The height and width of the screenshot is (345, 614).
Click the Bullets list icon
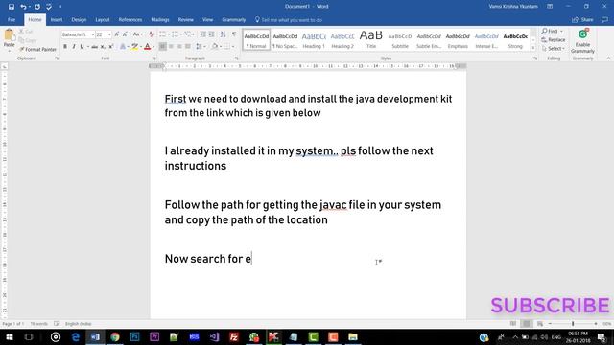162,34
